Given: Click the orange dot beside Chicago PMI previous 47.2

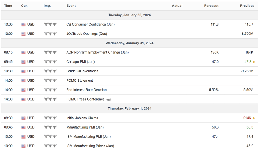Looking at the screenshot, I should coord(254,62).
